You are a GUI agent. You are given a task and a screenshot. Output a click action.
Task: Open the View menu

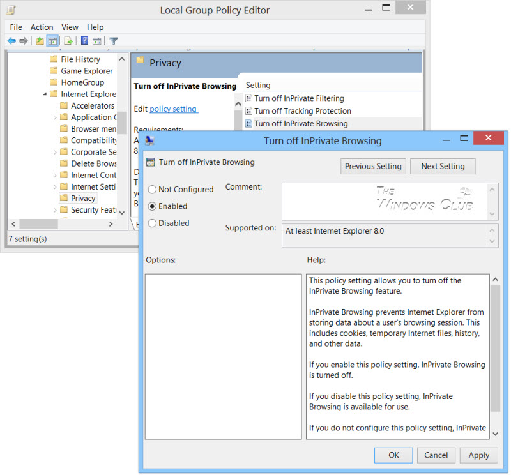tap(70, 27)
